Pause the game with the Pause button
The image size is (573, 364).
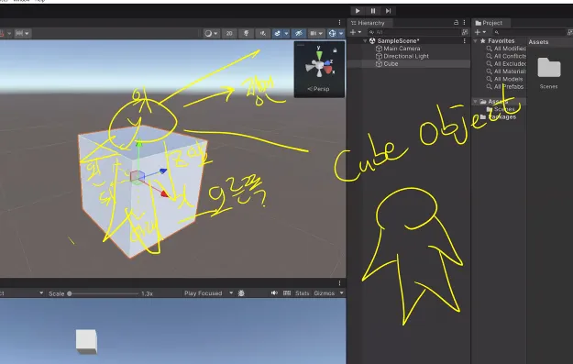pyautogui.click(x=373, y=11)
